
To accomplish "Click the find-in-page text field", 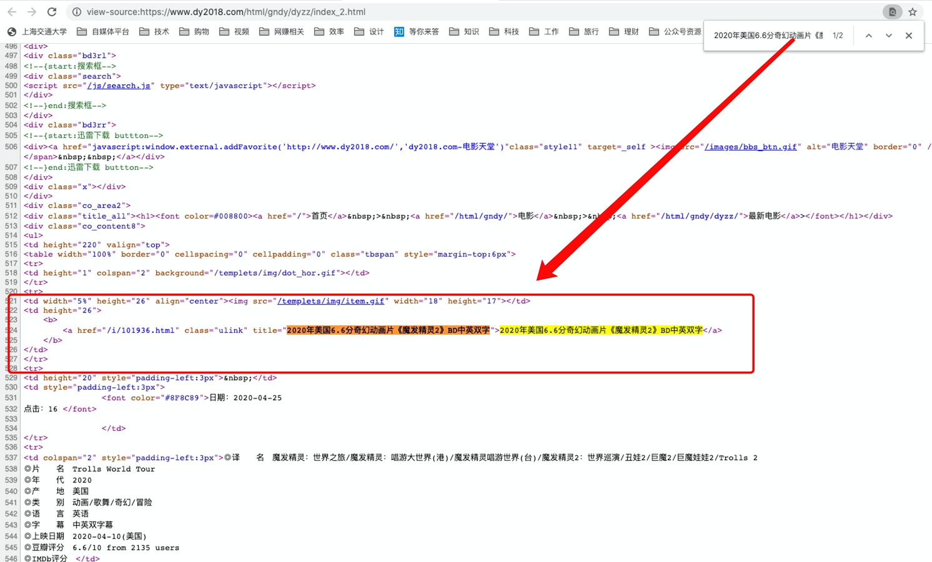I will click(768, 36).
